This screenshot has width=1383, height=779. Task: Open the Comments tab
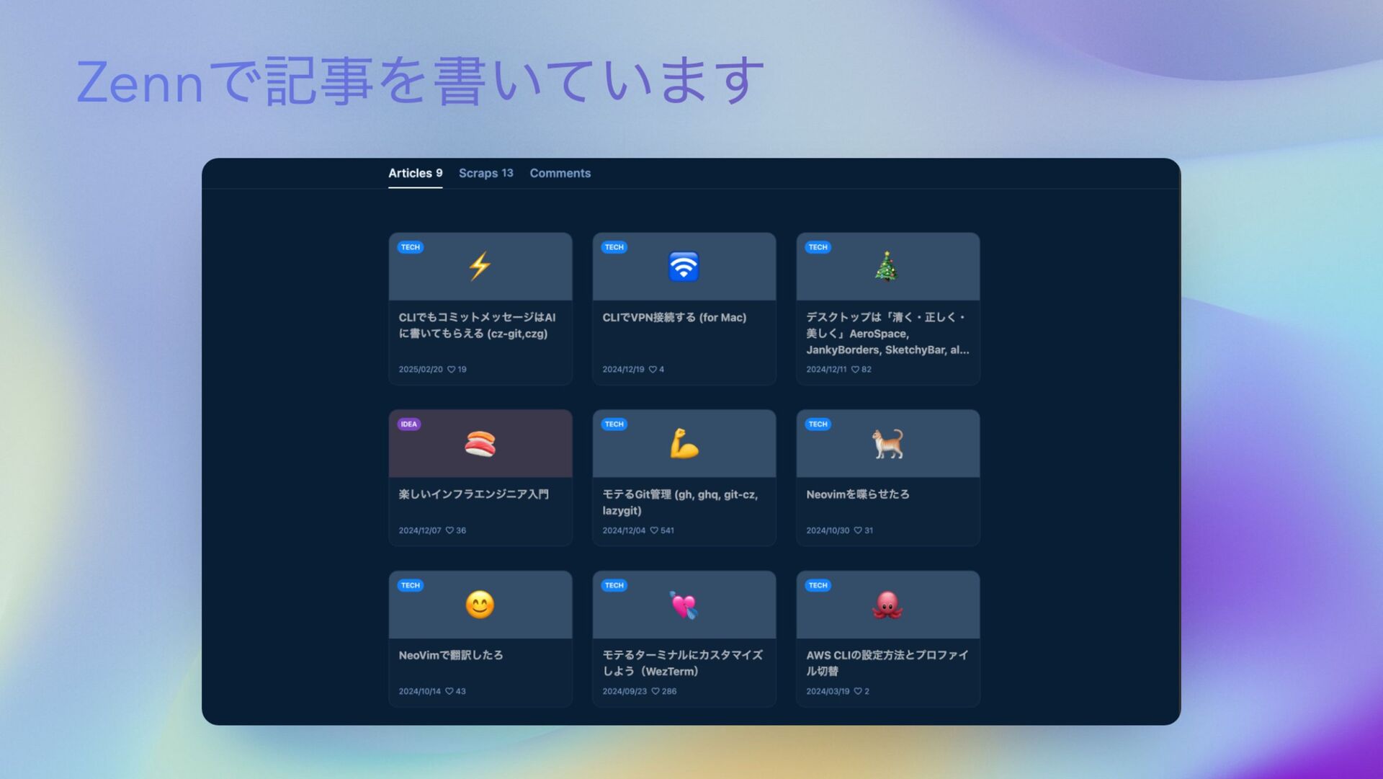click(560, 173)
